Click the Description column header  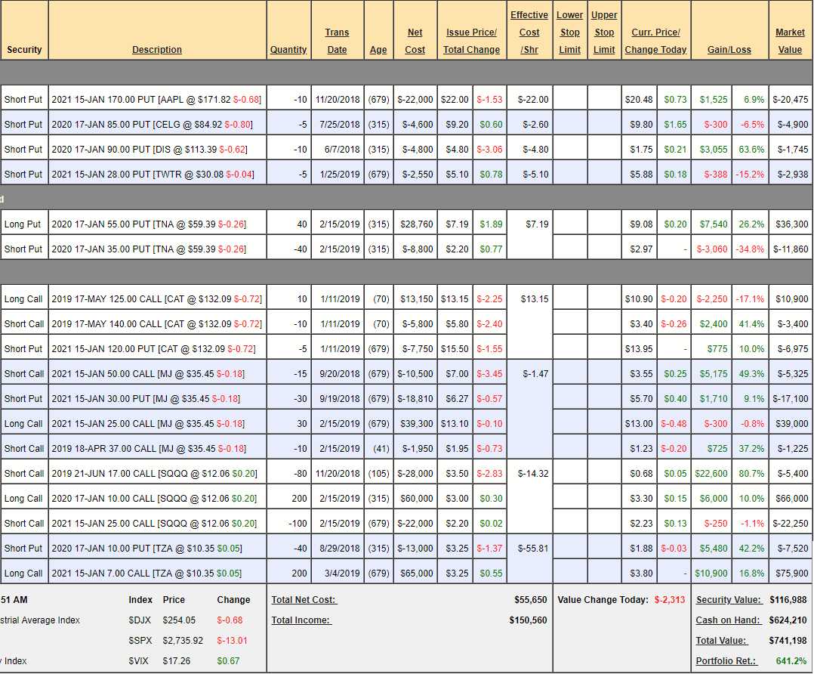click(x=157, y=50)
